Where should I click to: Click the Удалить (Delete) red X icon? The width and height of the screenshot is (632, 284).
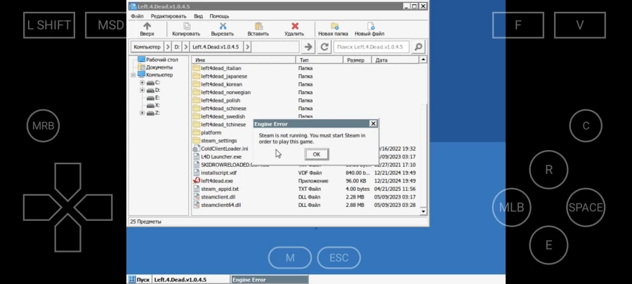294,27
